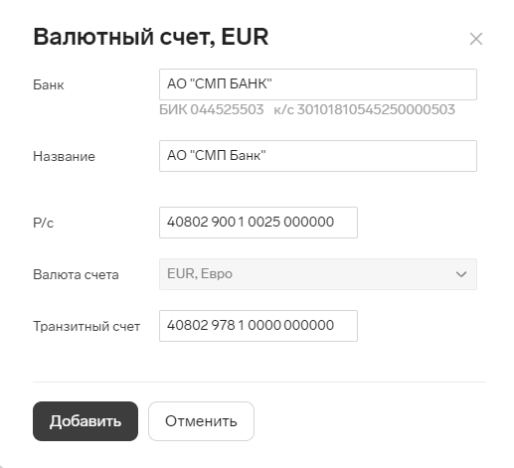
Task: Click the Добавить button
Action: click(x=86, y=421)
